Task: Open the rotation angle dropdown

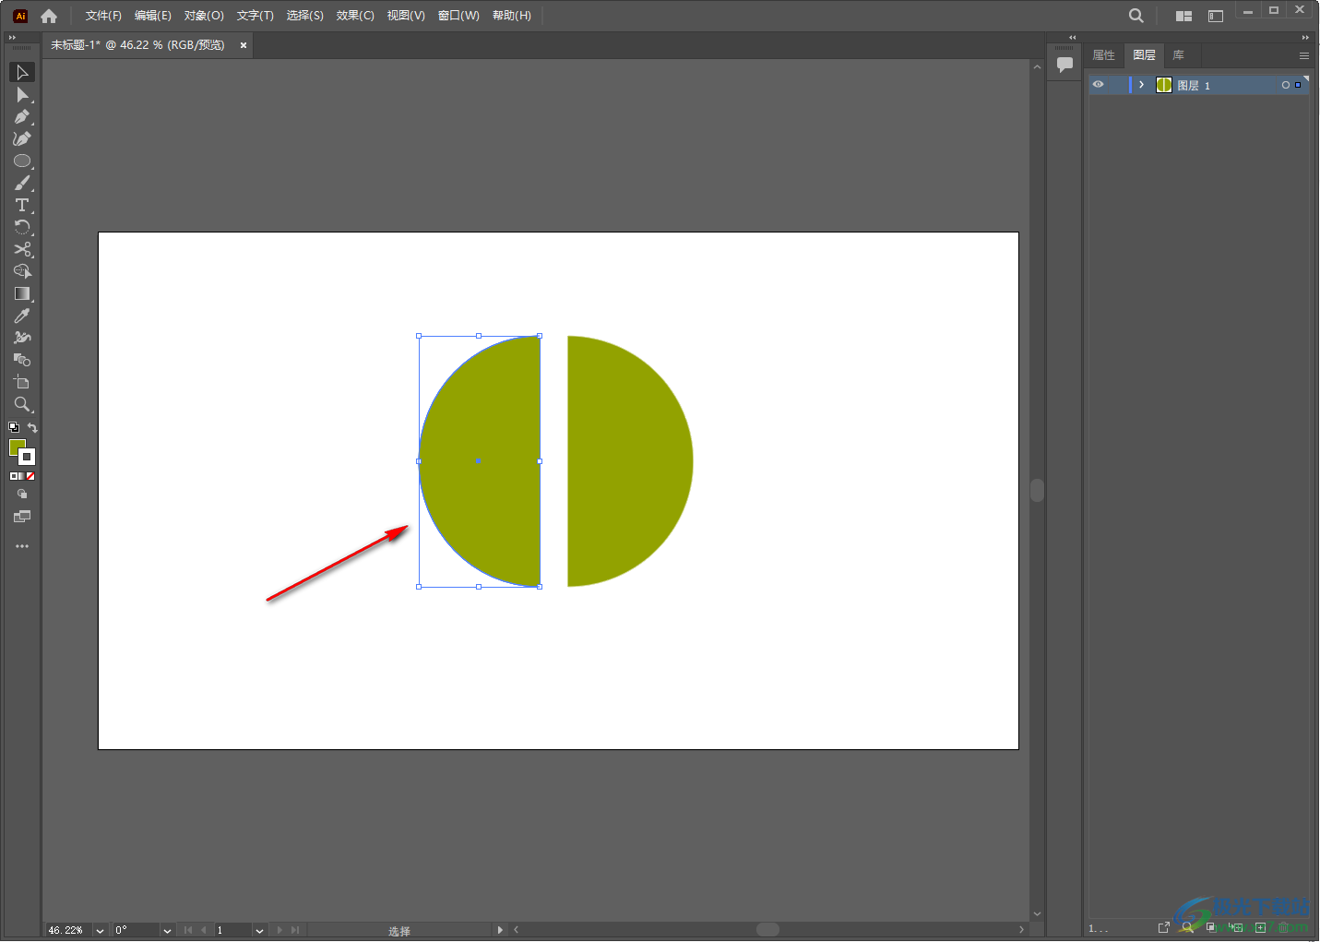Action: (167, 931)
